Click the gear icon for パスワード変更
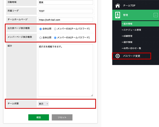The height and width of the screenshot is (127, 159). tap(117, 56)
